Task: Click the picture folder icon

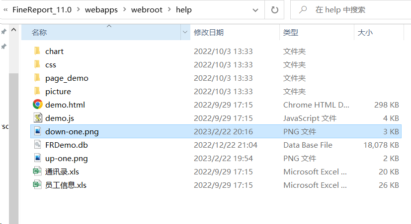Action: pyautogui.click(x=37, y=91)
